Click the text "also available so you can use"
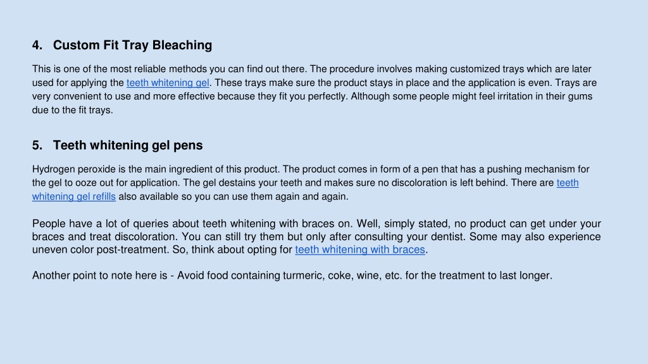The height and width of the screenshot is (364, 648). (x=183, y=197)
